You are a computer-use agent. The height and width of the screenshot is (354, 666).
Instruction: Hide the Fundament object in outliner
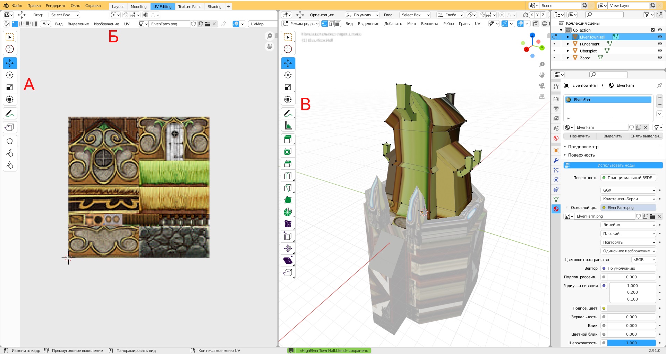point(659,44)
